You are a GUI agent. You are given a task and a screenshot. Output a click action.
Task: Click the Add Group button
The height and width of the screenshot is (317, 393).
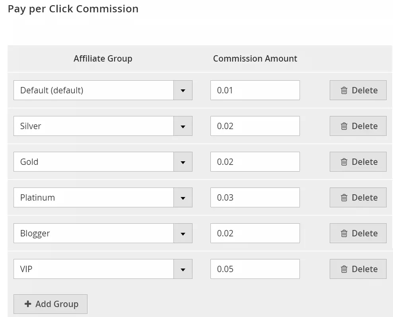pos(51,304)
